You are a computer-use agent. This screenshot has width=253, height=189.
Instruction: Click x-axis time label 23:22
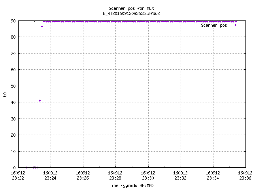point(18,178)
